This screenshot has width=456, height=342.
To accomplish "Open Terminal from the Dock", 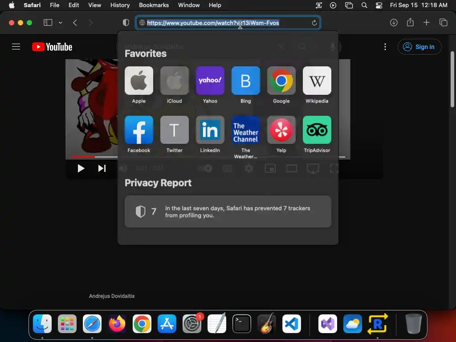I will 242,324.
